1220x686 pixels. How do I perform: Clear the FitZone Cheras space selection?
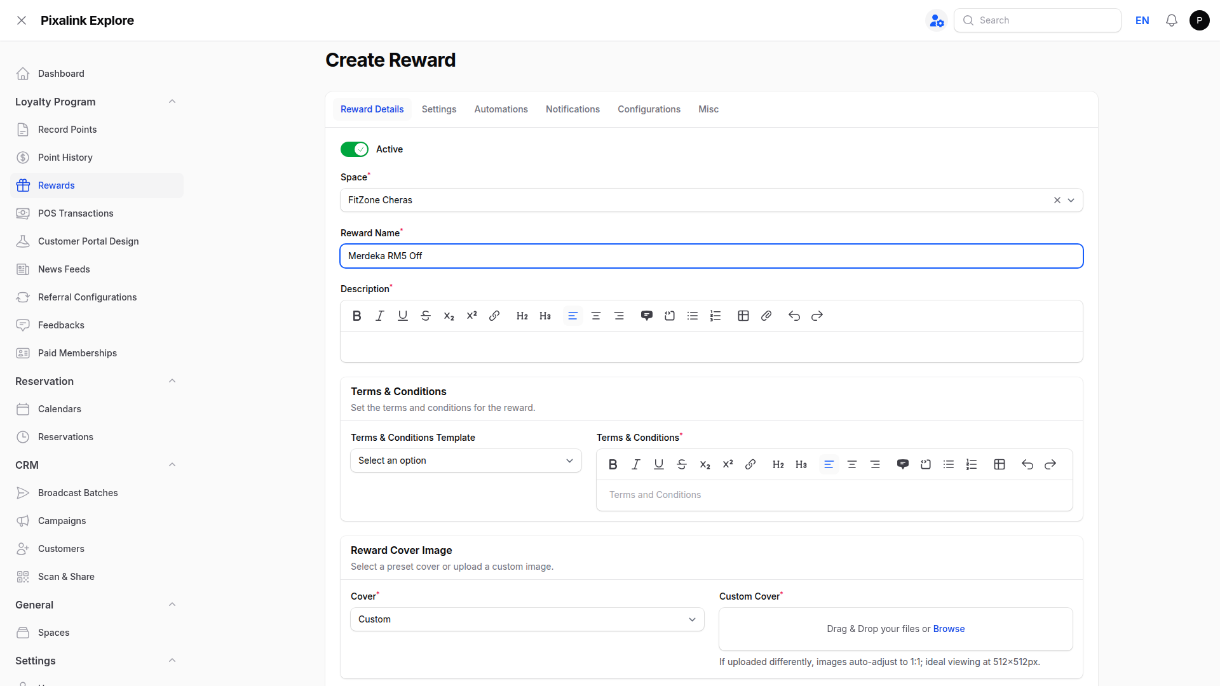tap(1057, 200)
